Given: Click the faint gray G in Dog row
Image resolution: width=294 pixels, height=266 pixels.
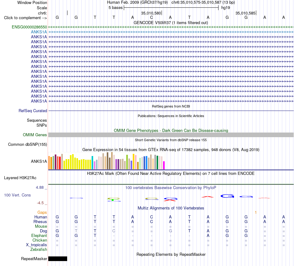Looking at the screenshot, I should tap(170, 231).
